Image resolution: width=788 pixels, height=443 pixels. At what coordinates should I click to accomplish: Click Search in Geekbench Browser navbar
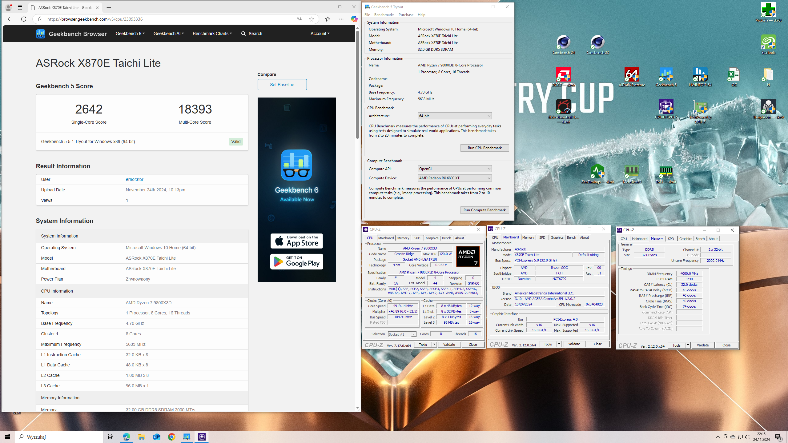pos(252,34)
